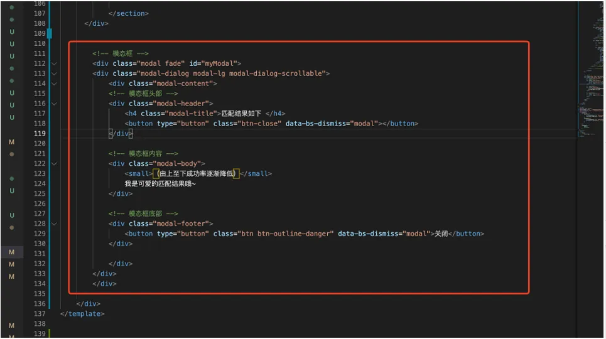The height and width of the screenshot is (339, 606).
Task: Click line number 129 in the gutter
Action: [x=40, y=234]
